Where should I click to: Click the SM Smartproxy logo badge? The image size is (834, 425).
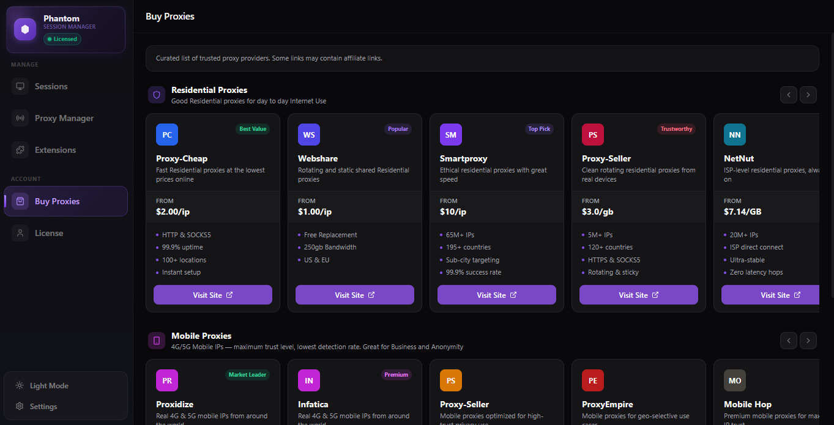[x=451, y=135]
